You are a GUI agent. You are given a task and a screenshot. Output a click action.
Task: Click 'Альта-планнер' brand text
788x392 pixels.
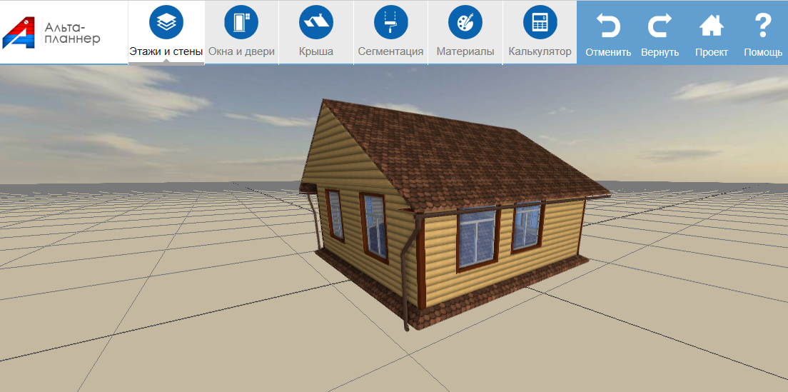pos(72,33)
